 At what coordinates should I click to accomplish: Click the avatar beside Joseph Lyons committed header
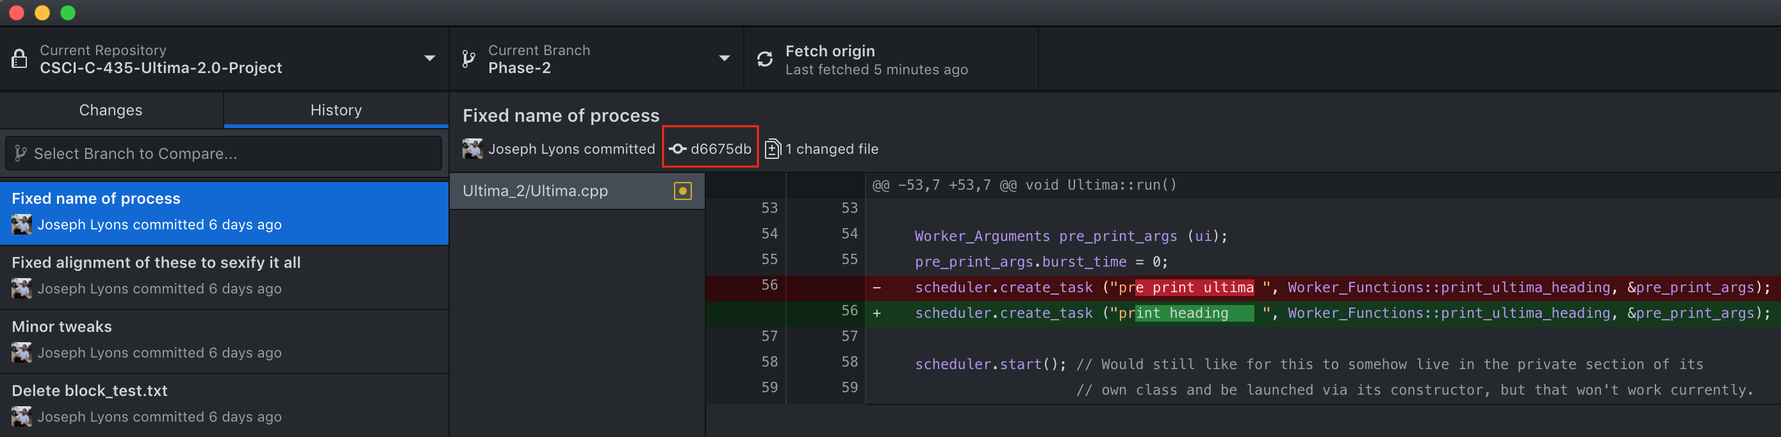click(x=473, y=149)
